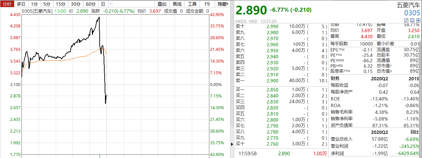Viewport: 422px width, 158px height.
Task: Select the 买一 row at price 2.850
Action: (281, 90)
